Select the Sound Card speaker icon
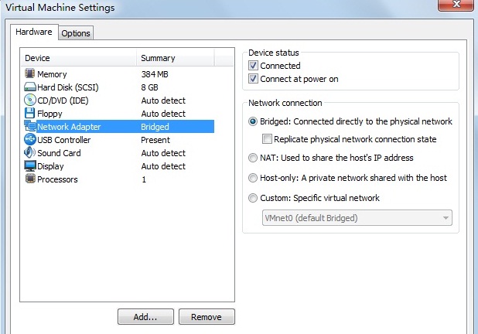This screenshot has width=478, height=334. pyautogui.click(x=29, y=152)
